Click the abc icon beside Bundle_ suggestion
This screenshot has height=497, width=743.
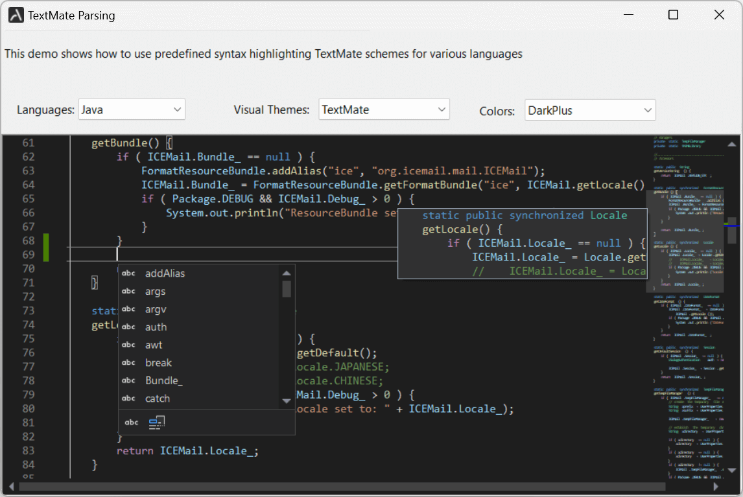pos(128,380)
